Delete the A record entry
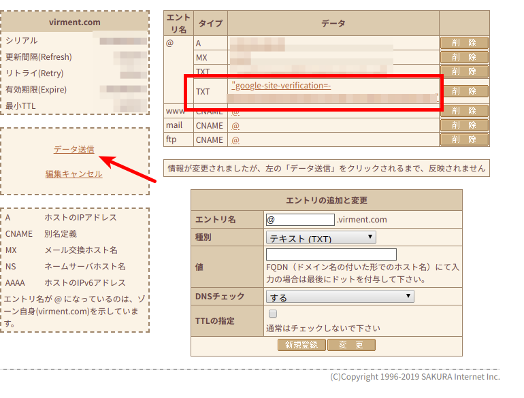The height and width of the screenshot is (398, 524). (x=464, y=43)
